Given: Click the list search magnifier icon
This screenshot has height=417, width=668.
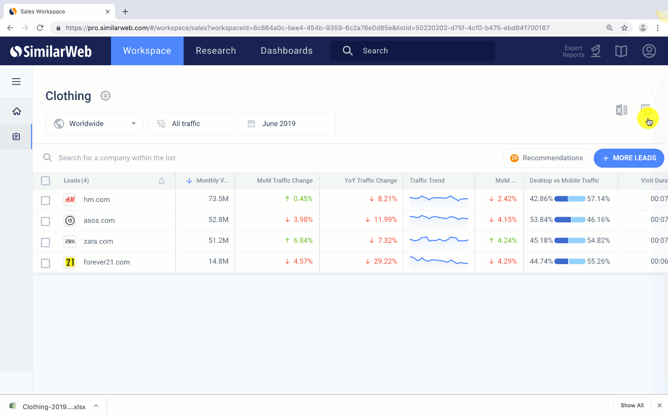Looking at the screenshot, I should click(48, 158).
